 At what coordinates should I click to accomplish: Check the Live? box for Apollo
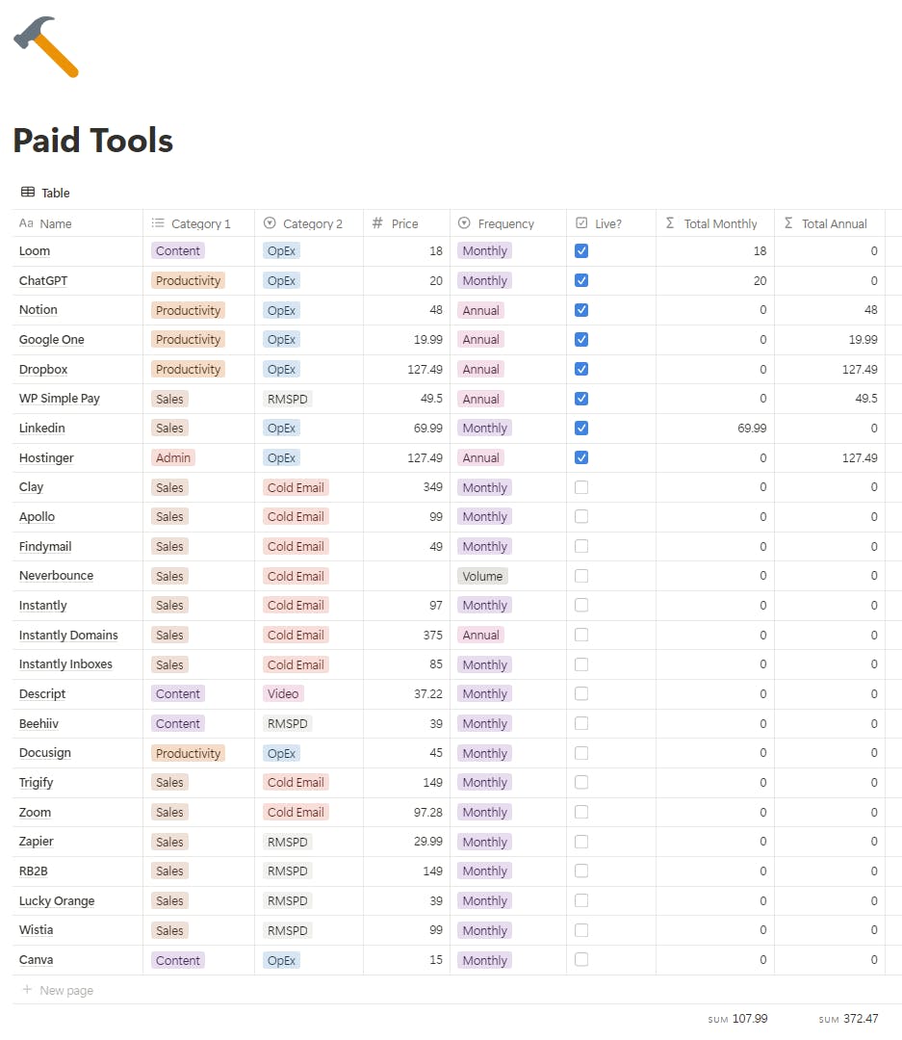pyautogui.click(x=581, y=517)
